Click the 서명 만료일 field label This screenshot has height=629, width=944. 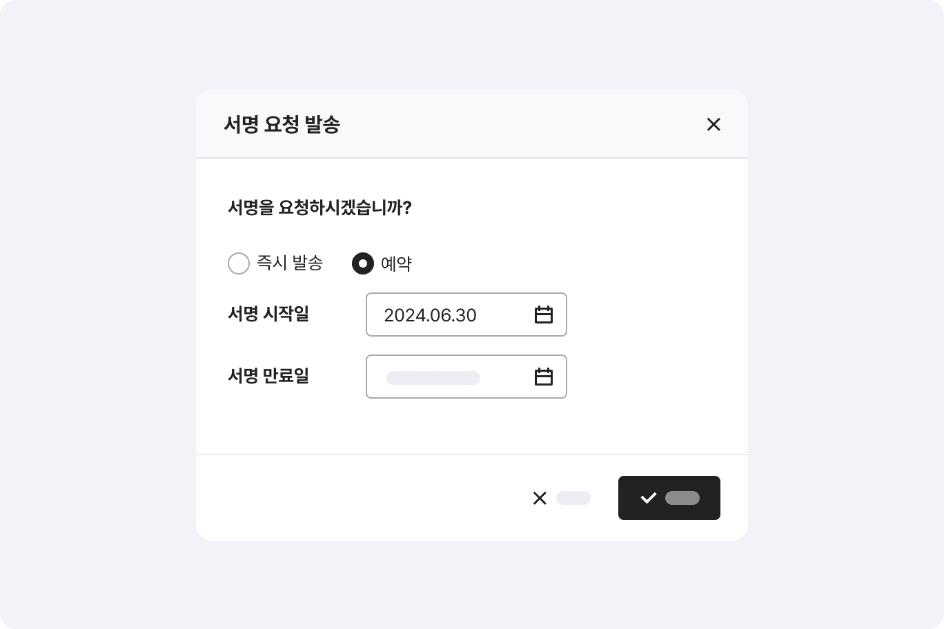click(268, 376)
